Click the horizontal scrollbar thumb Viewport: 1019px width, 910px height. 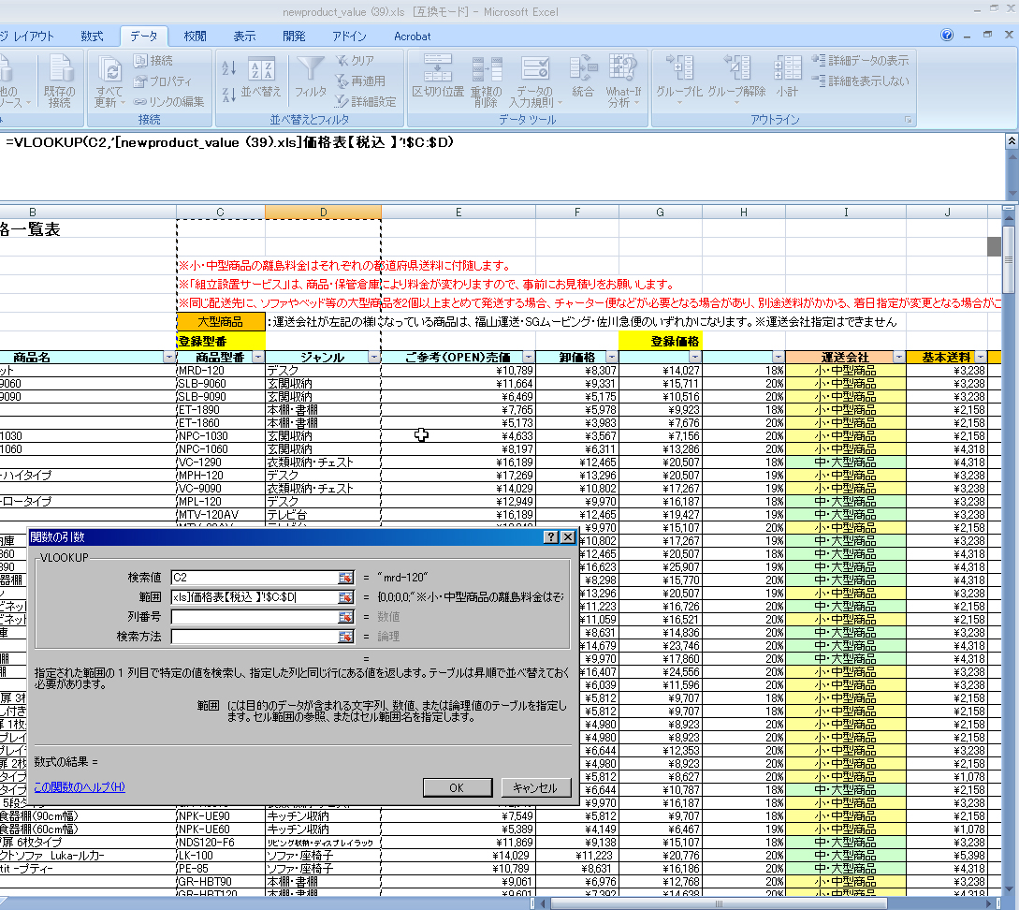point(719,903)
